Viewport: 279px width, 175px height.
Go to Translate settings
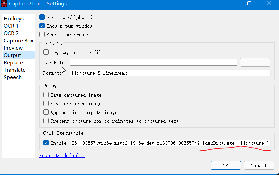coord(19,70)
